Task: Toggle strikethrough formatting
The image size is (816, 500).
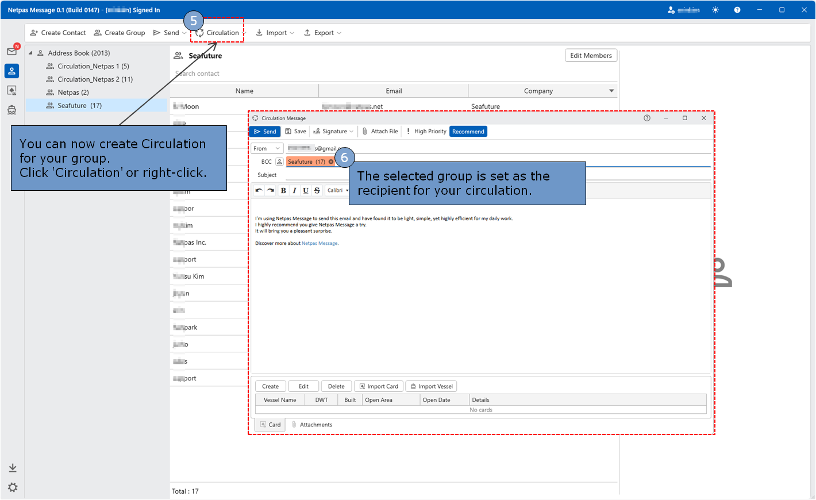Action: coord(317,190)
